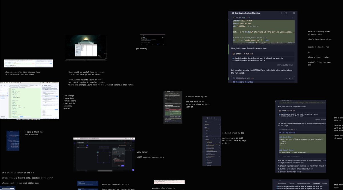
Task: Click 'whereas cmd + y the chat editor does'
Action: 21,183
